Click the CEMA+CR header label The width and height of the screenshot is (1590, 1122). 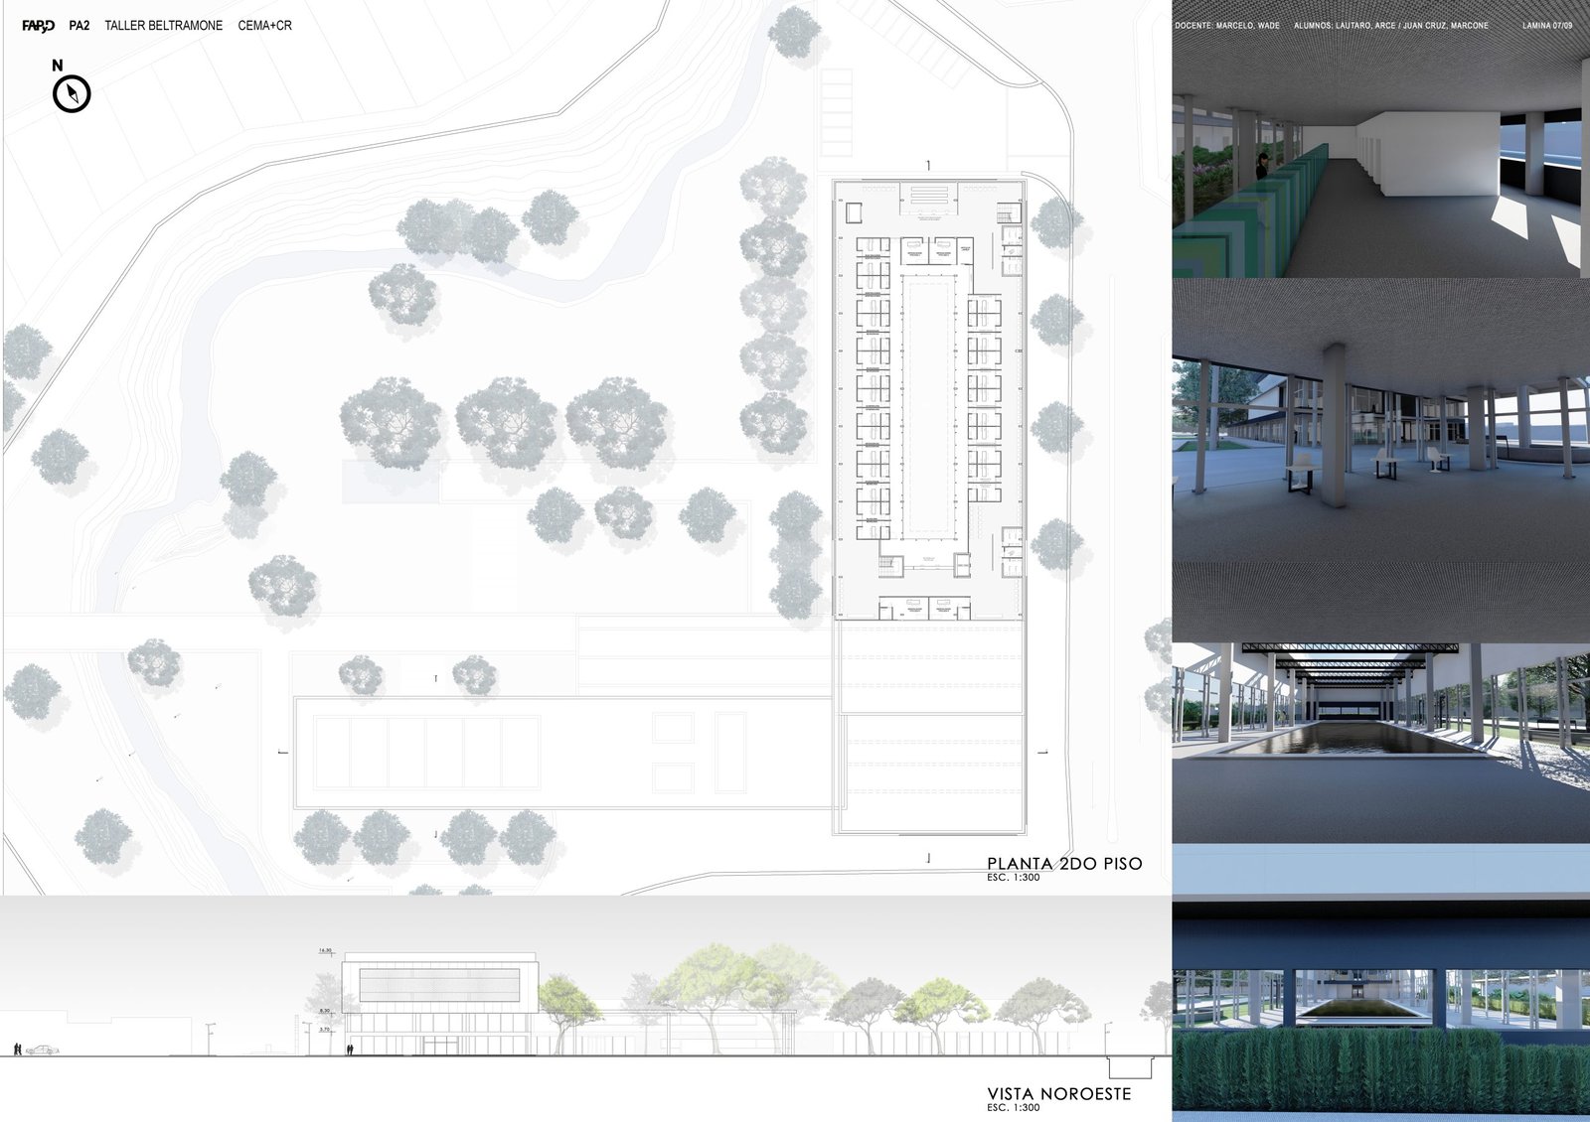coord(264,26)
